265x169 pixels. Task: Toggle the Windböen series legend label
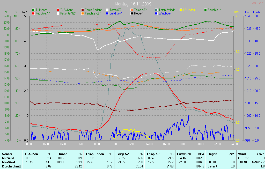pos(165,13)
